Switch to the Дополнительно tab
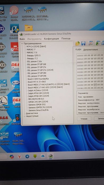Viewport: 104px width, 185px height. click(x=91, y=50)
